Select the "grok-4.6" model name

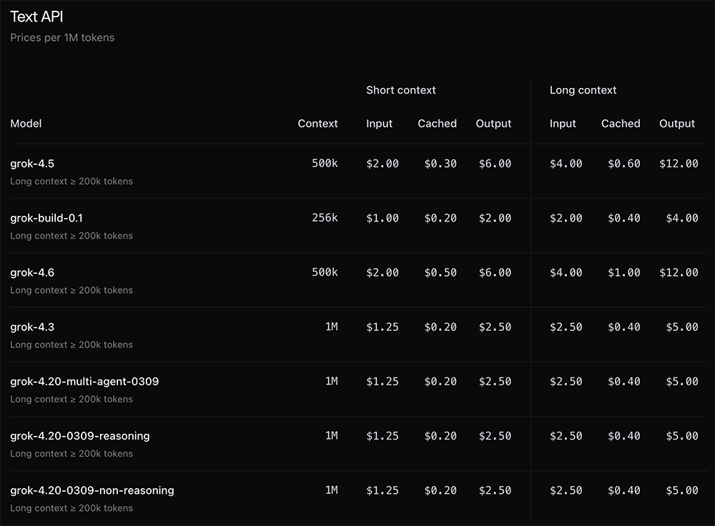32,272
